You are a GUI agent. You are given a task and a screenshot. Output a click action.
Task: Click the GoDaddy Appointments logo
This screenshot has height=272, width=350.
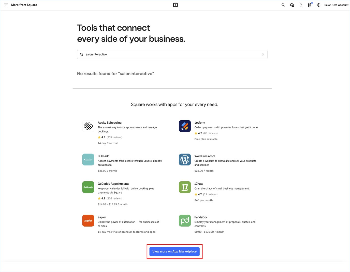[88, 187]
